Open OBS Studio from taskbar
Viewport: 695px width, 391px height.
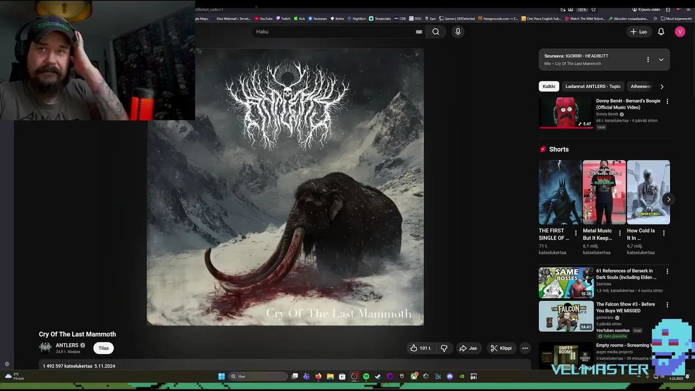(354, 376)
